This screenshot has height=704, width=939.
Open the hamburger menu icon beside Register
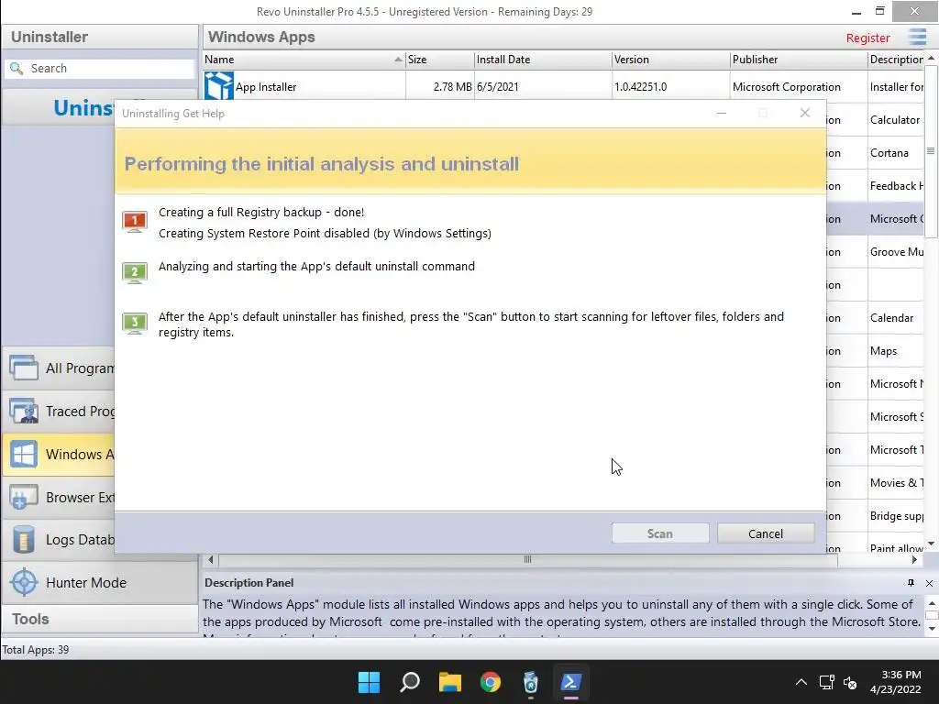point(917,37)
